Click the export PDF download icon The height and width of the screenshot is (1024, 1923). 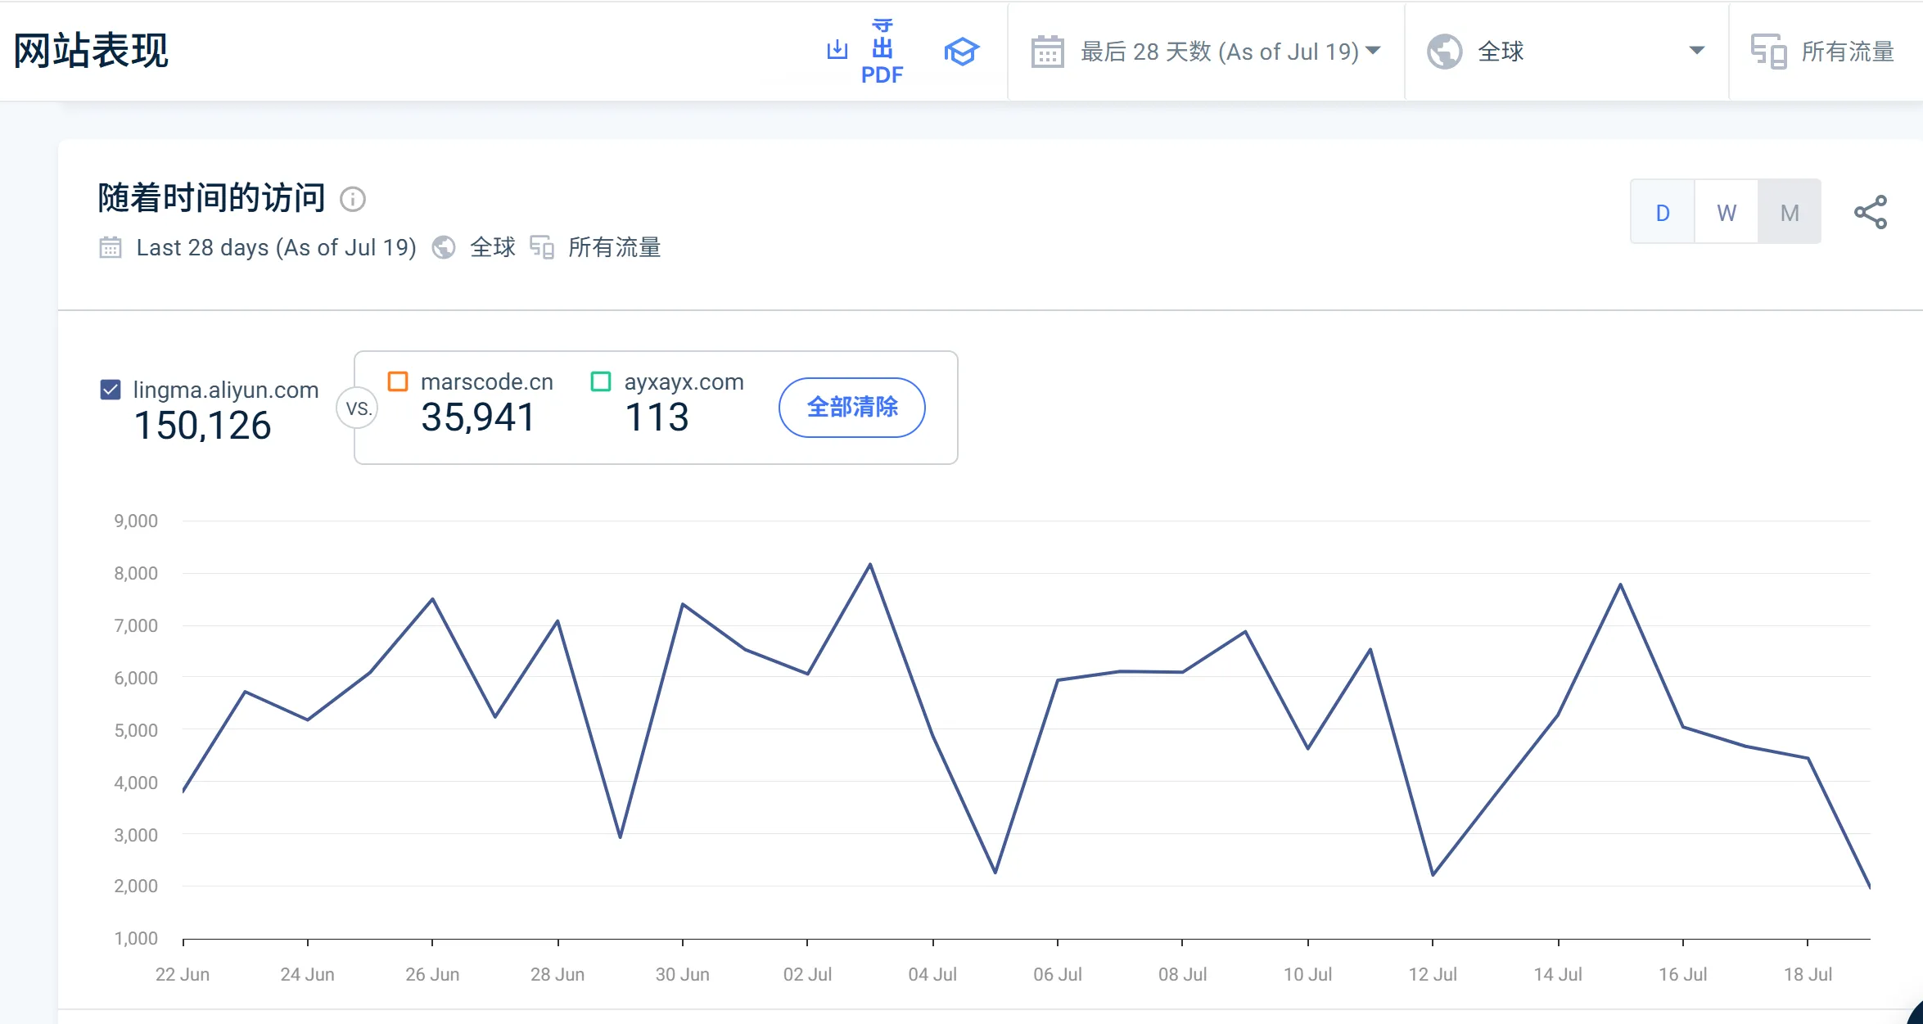coord(837,50)
